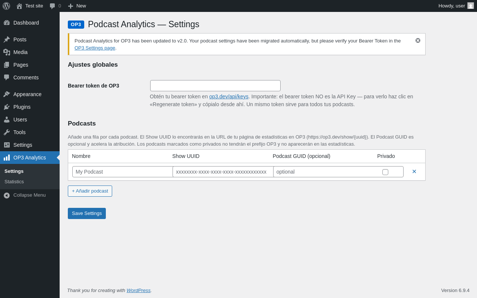Click the Show UUID input field
The image size is (477, 298).
(222, 172)
